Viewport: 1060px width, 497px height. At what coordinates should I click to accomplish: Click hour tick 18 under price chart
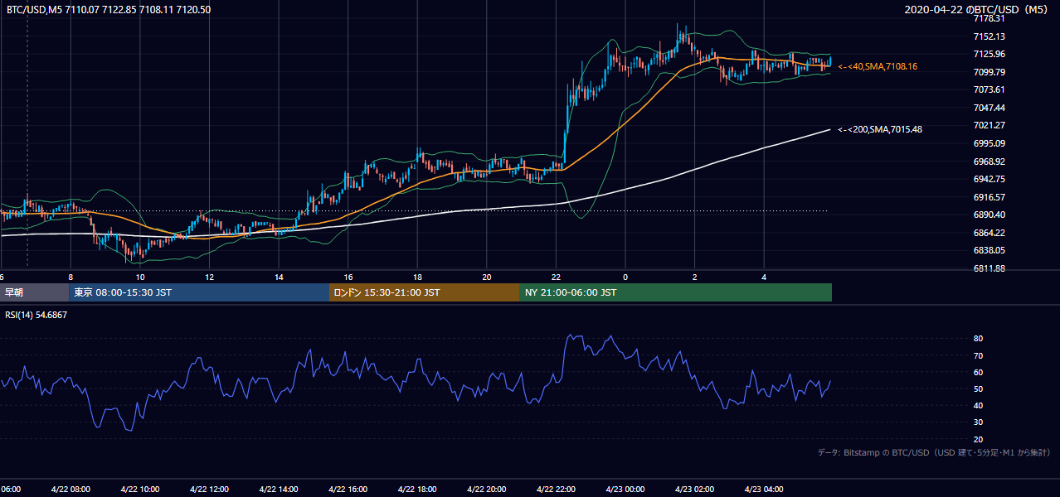click(417, 277)
